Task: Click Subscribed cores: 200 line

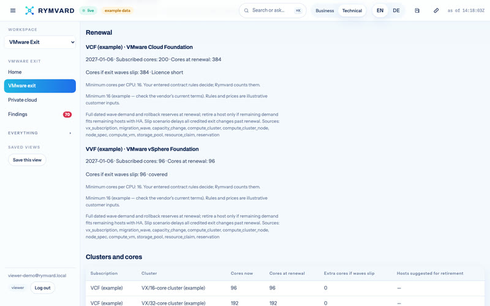Action: tap(154, 59)
